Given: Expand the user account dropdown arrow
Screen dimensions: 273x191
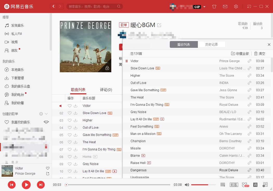Looking at the screenshot, I should (204, 7).
